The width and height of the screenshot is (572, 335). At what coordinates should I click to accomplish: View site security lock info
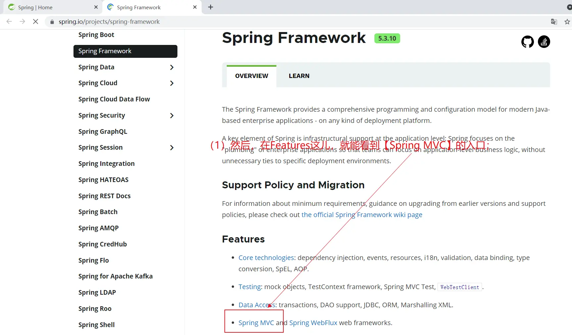(52, 22)
